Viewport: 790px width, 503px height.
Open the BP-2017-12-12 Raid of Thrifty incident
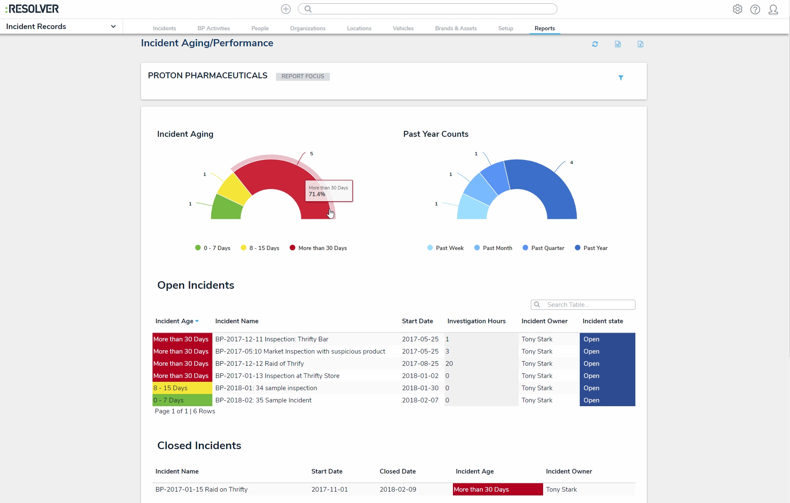[x=259, y=364]
